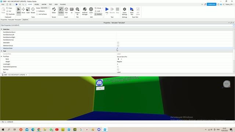The width and height of the screenshot is (235, 132).
Task: Cut the selection with Cut
Action: (x=9, y=11)
